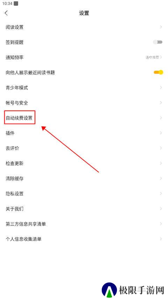Tap the status bar notification square icon
Screen dimensions: 168x299
point(16,4)
